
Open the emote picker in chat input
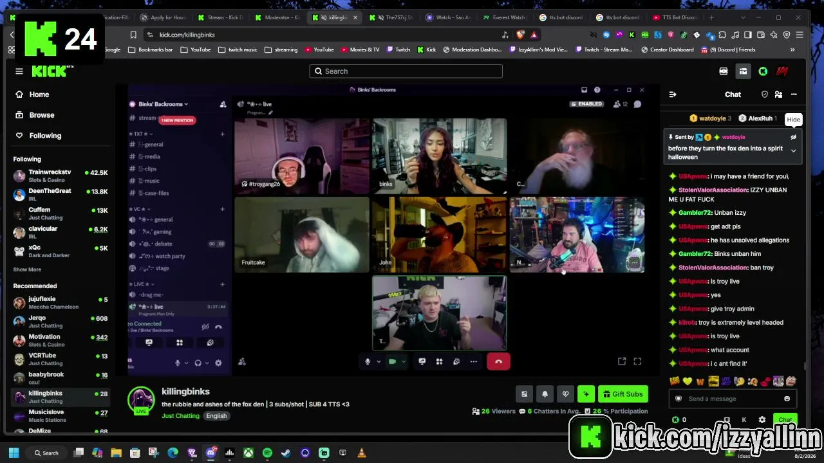(787, 399)
